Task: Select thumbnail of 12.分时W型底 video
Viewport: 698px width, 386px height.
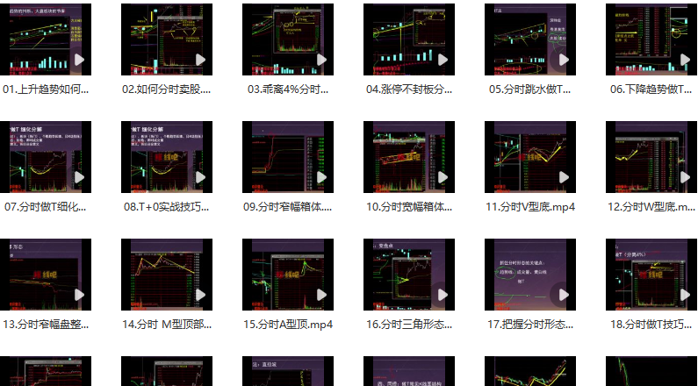Action: [x=651, y=157]
